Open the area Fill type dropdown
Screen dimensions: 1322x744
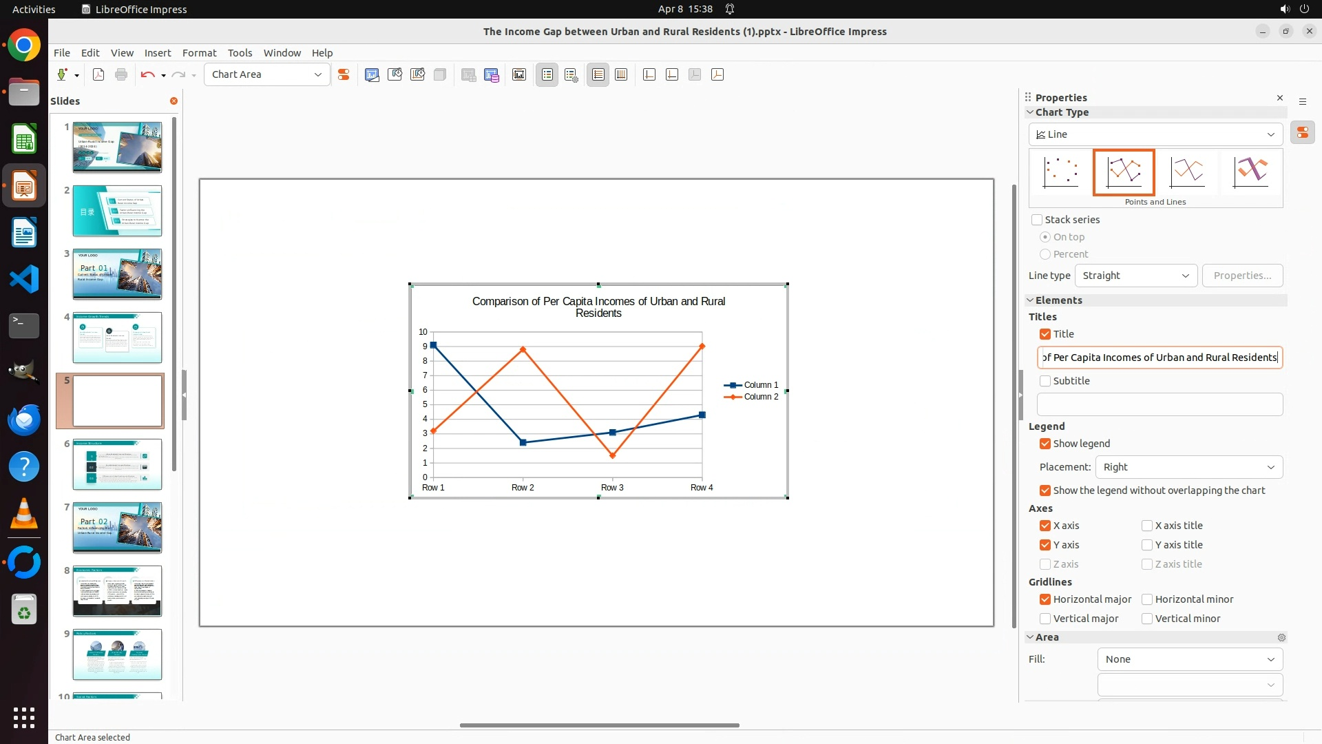click(1189, 659)
